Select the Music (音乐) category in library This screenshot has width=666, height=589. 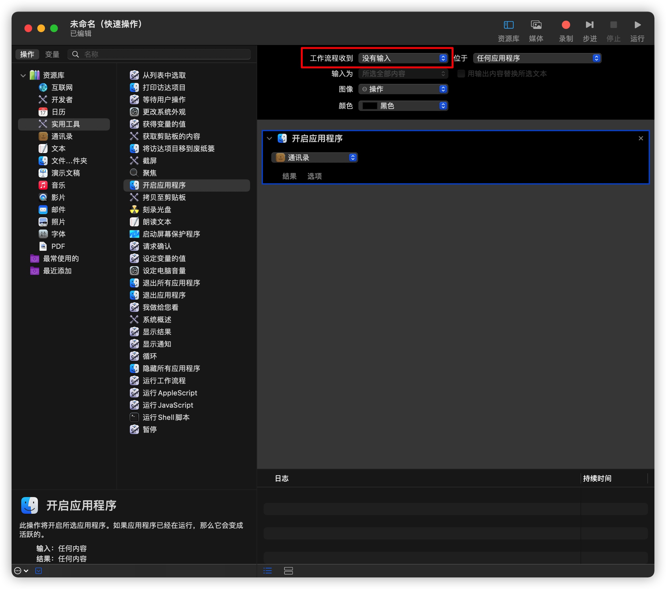pos(58,185)
